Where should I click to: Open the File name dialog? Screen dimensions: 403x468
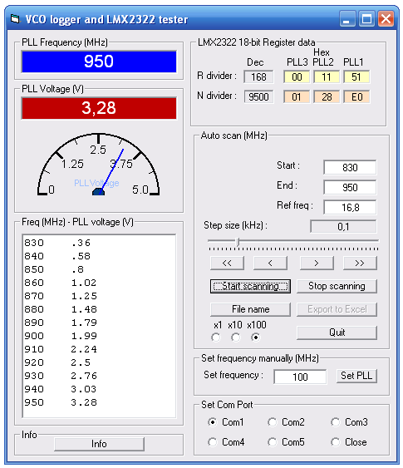pos(250,309)
